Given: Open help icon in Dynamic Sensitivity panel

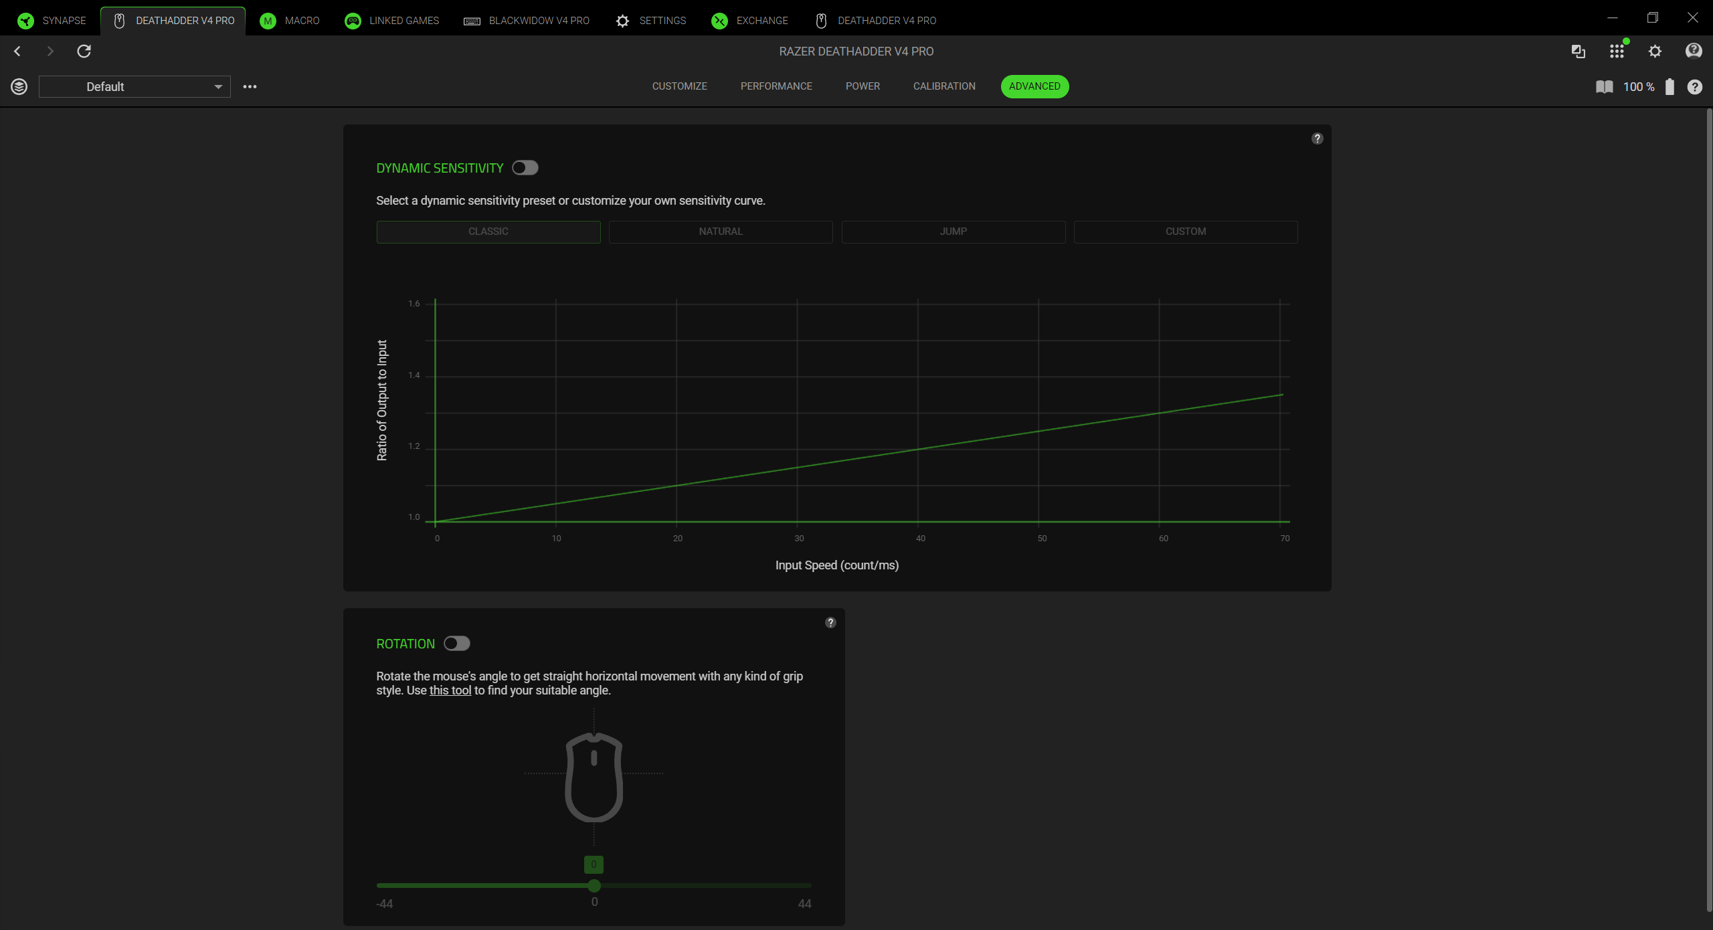Looking at the screenshot, I should [x=1317, y=138].
